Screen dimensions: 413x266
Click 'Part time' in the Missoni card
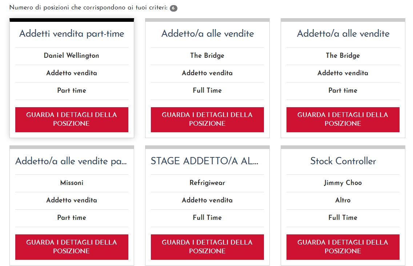click(72, 218)
